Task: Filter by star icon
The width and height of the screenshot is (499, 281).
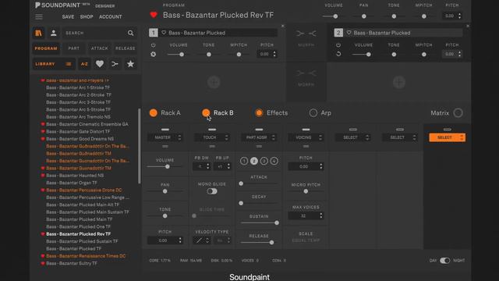Action: (x=130, y=64)
